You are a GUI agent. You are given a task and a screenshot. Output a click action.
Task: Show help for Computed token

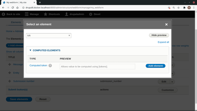[x=50, y=65]
